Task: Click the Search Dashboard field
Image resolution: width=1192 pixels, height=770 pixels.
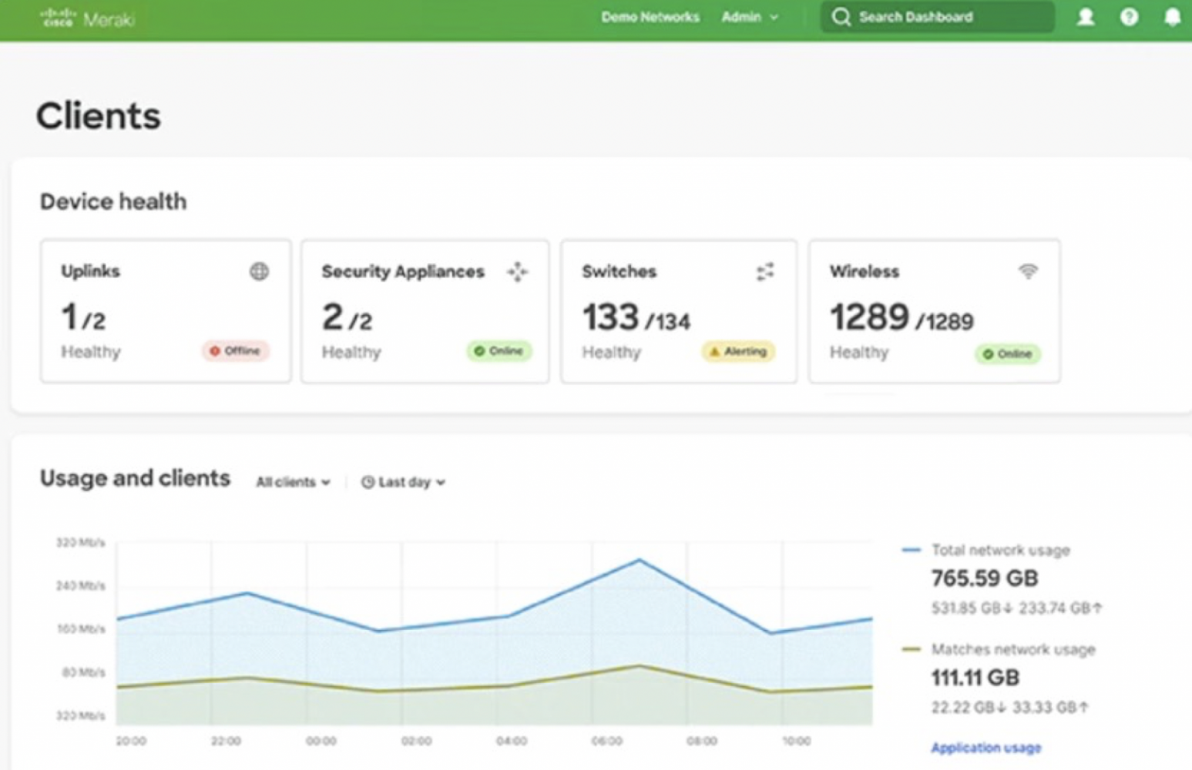Action: coord(948,17)
